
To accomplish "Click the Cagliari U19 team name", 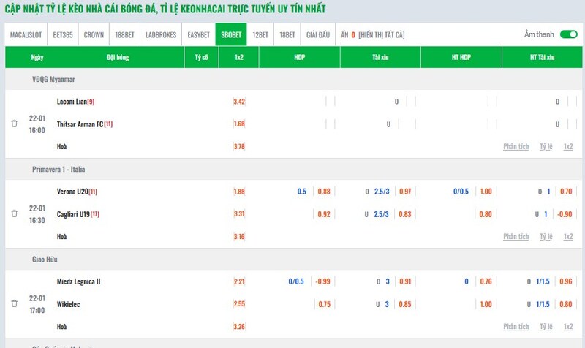I will [x=72, y=214].
